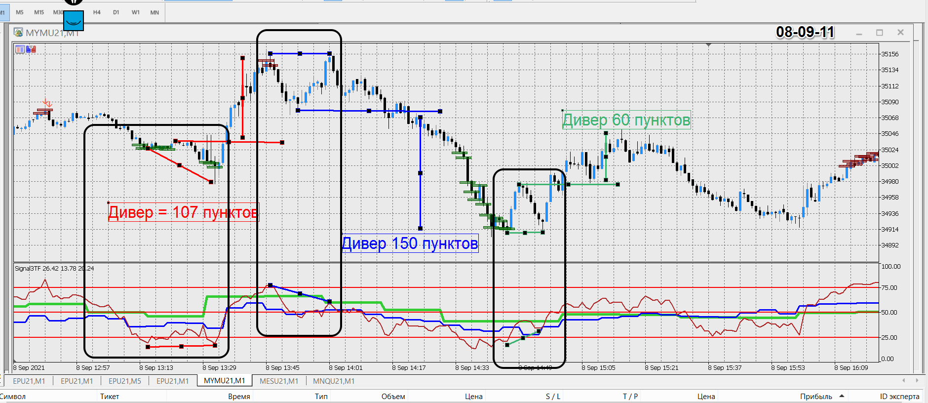Image resolution: width=928 pixels, height=403 pixels.
Task: Click the '8 Sep 12:57' time label
Action: 93,367
